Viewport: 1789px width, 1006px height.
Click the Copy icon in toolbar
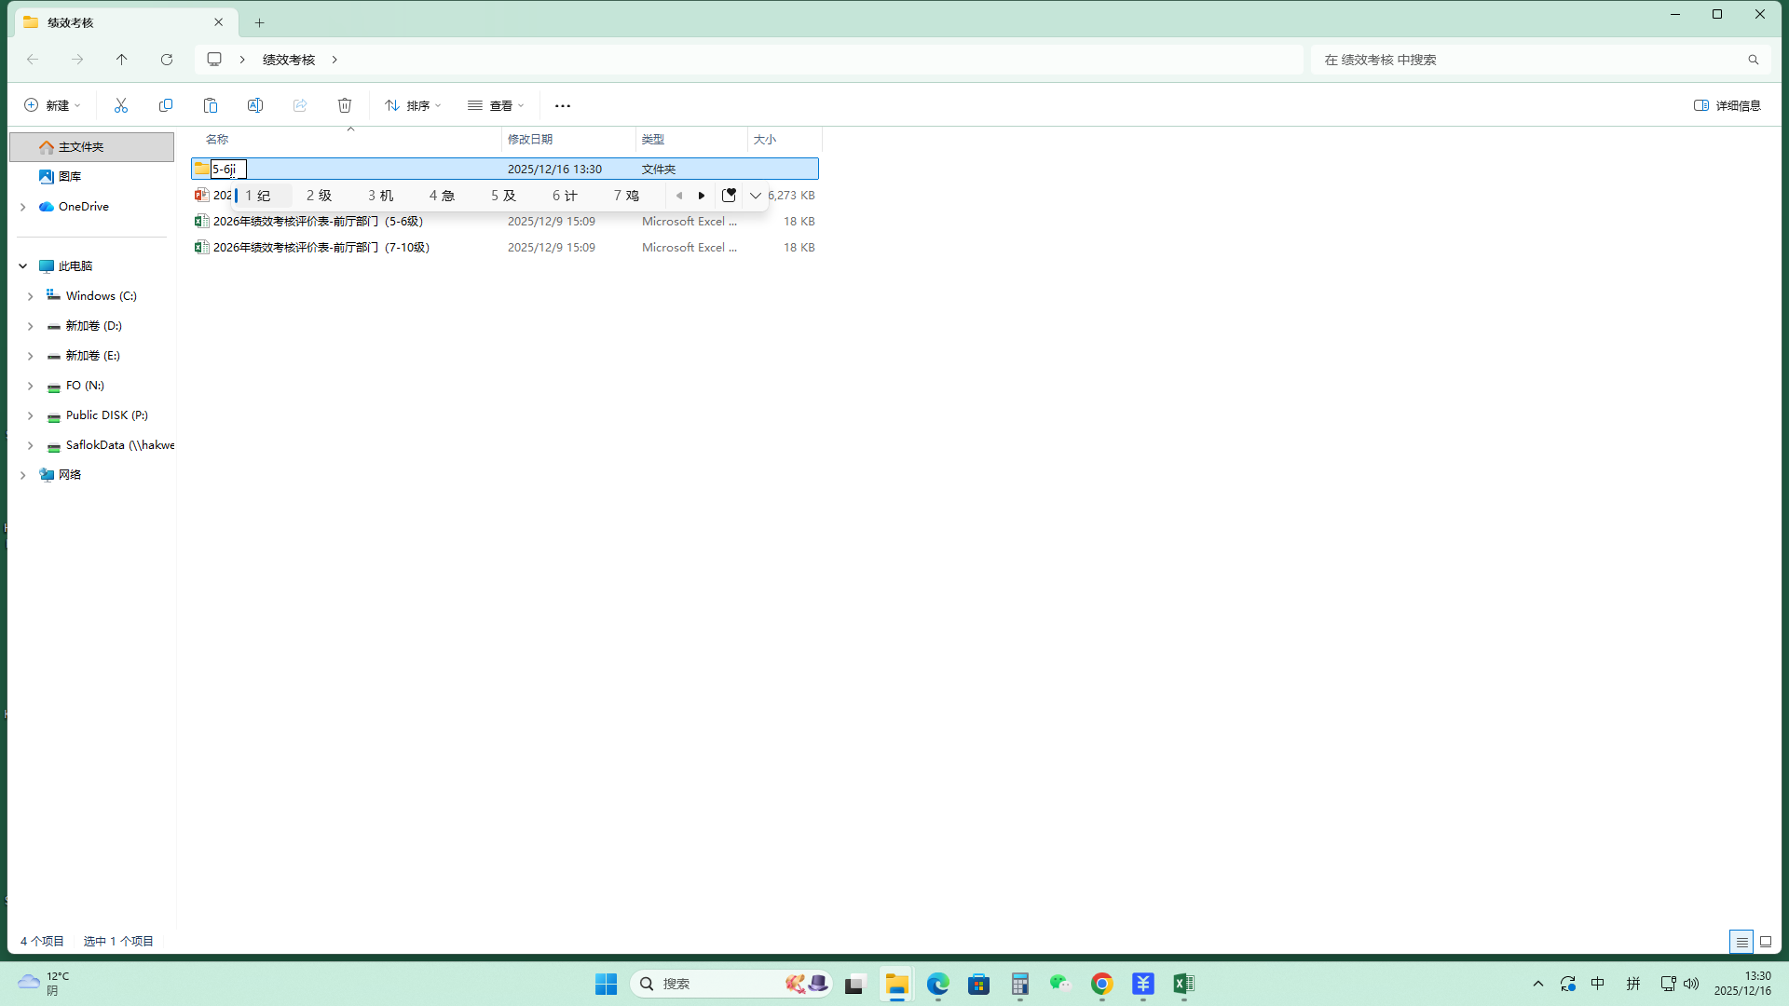pyautogui.click(x=166, y=105)
